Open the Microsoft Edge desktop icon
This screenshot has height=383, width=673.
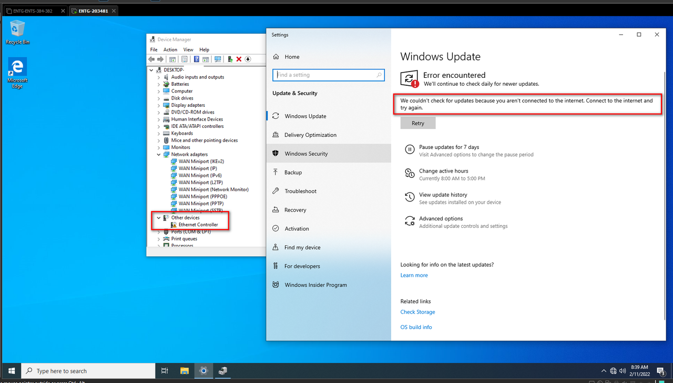point(17,73)
